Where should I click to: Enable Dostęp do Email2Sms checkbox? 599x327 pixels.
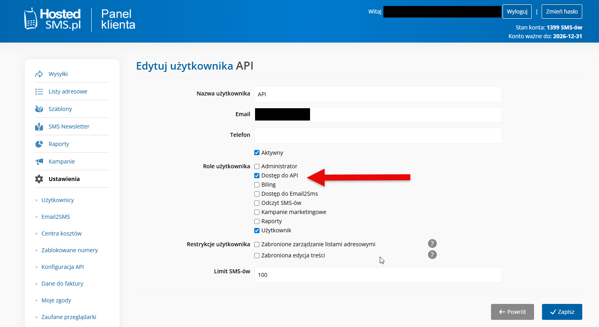click(257, 194)
